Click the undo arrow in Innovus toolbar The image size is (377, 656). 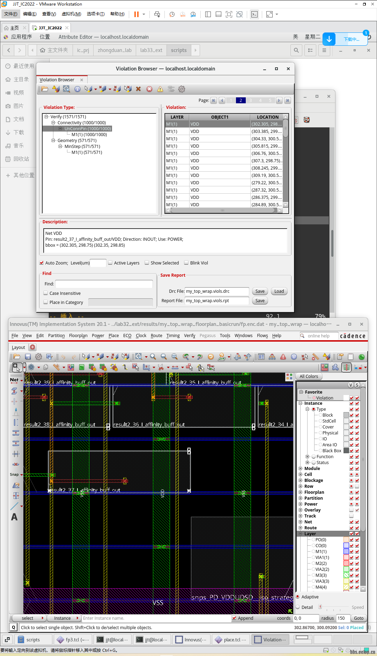click(63, 357)
